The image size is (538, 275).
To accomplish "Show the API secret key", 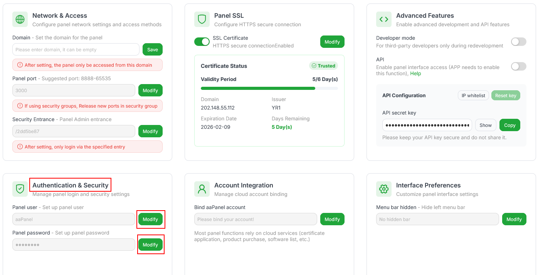I will (486, 125).
